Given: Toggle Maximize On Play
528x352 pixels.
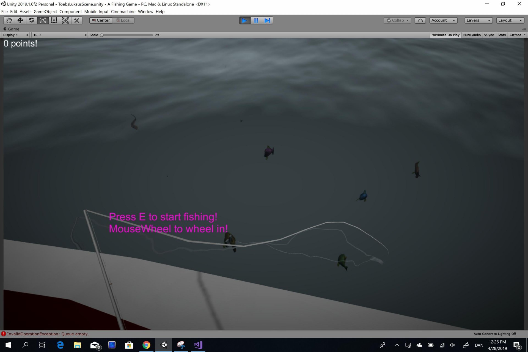Looking at the screenshot, I should click(445, 35).
